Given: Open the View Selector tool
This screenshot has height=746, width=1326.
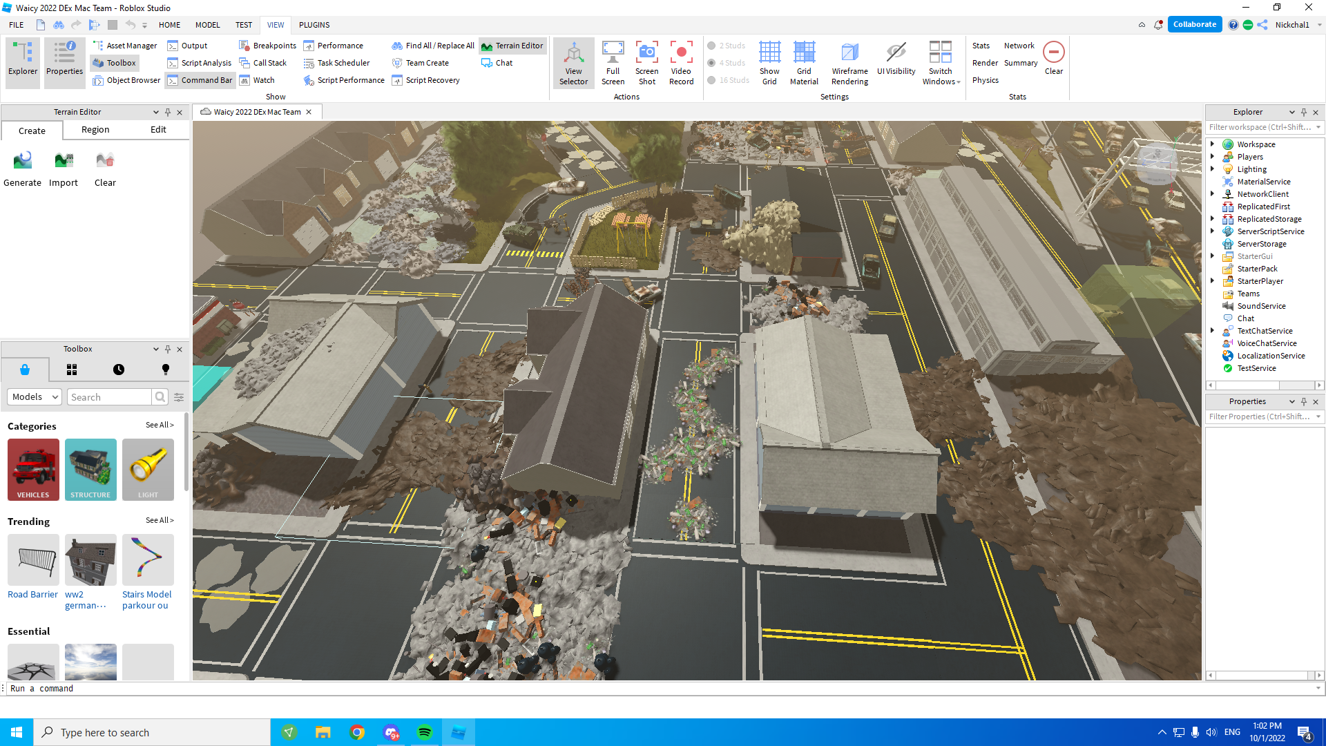Looking at the screenshot, I should (x=573, y=63).
